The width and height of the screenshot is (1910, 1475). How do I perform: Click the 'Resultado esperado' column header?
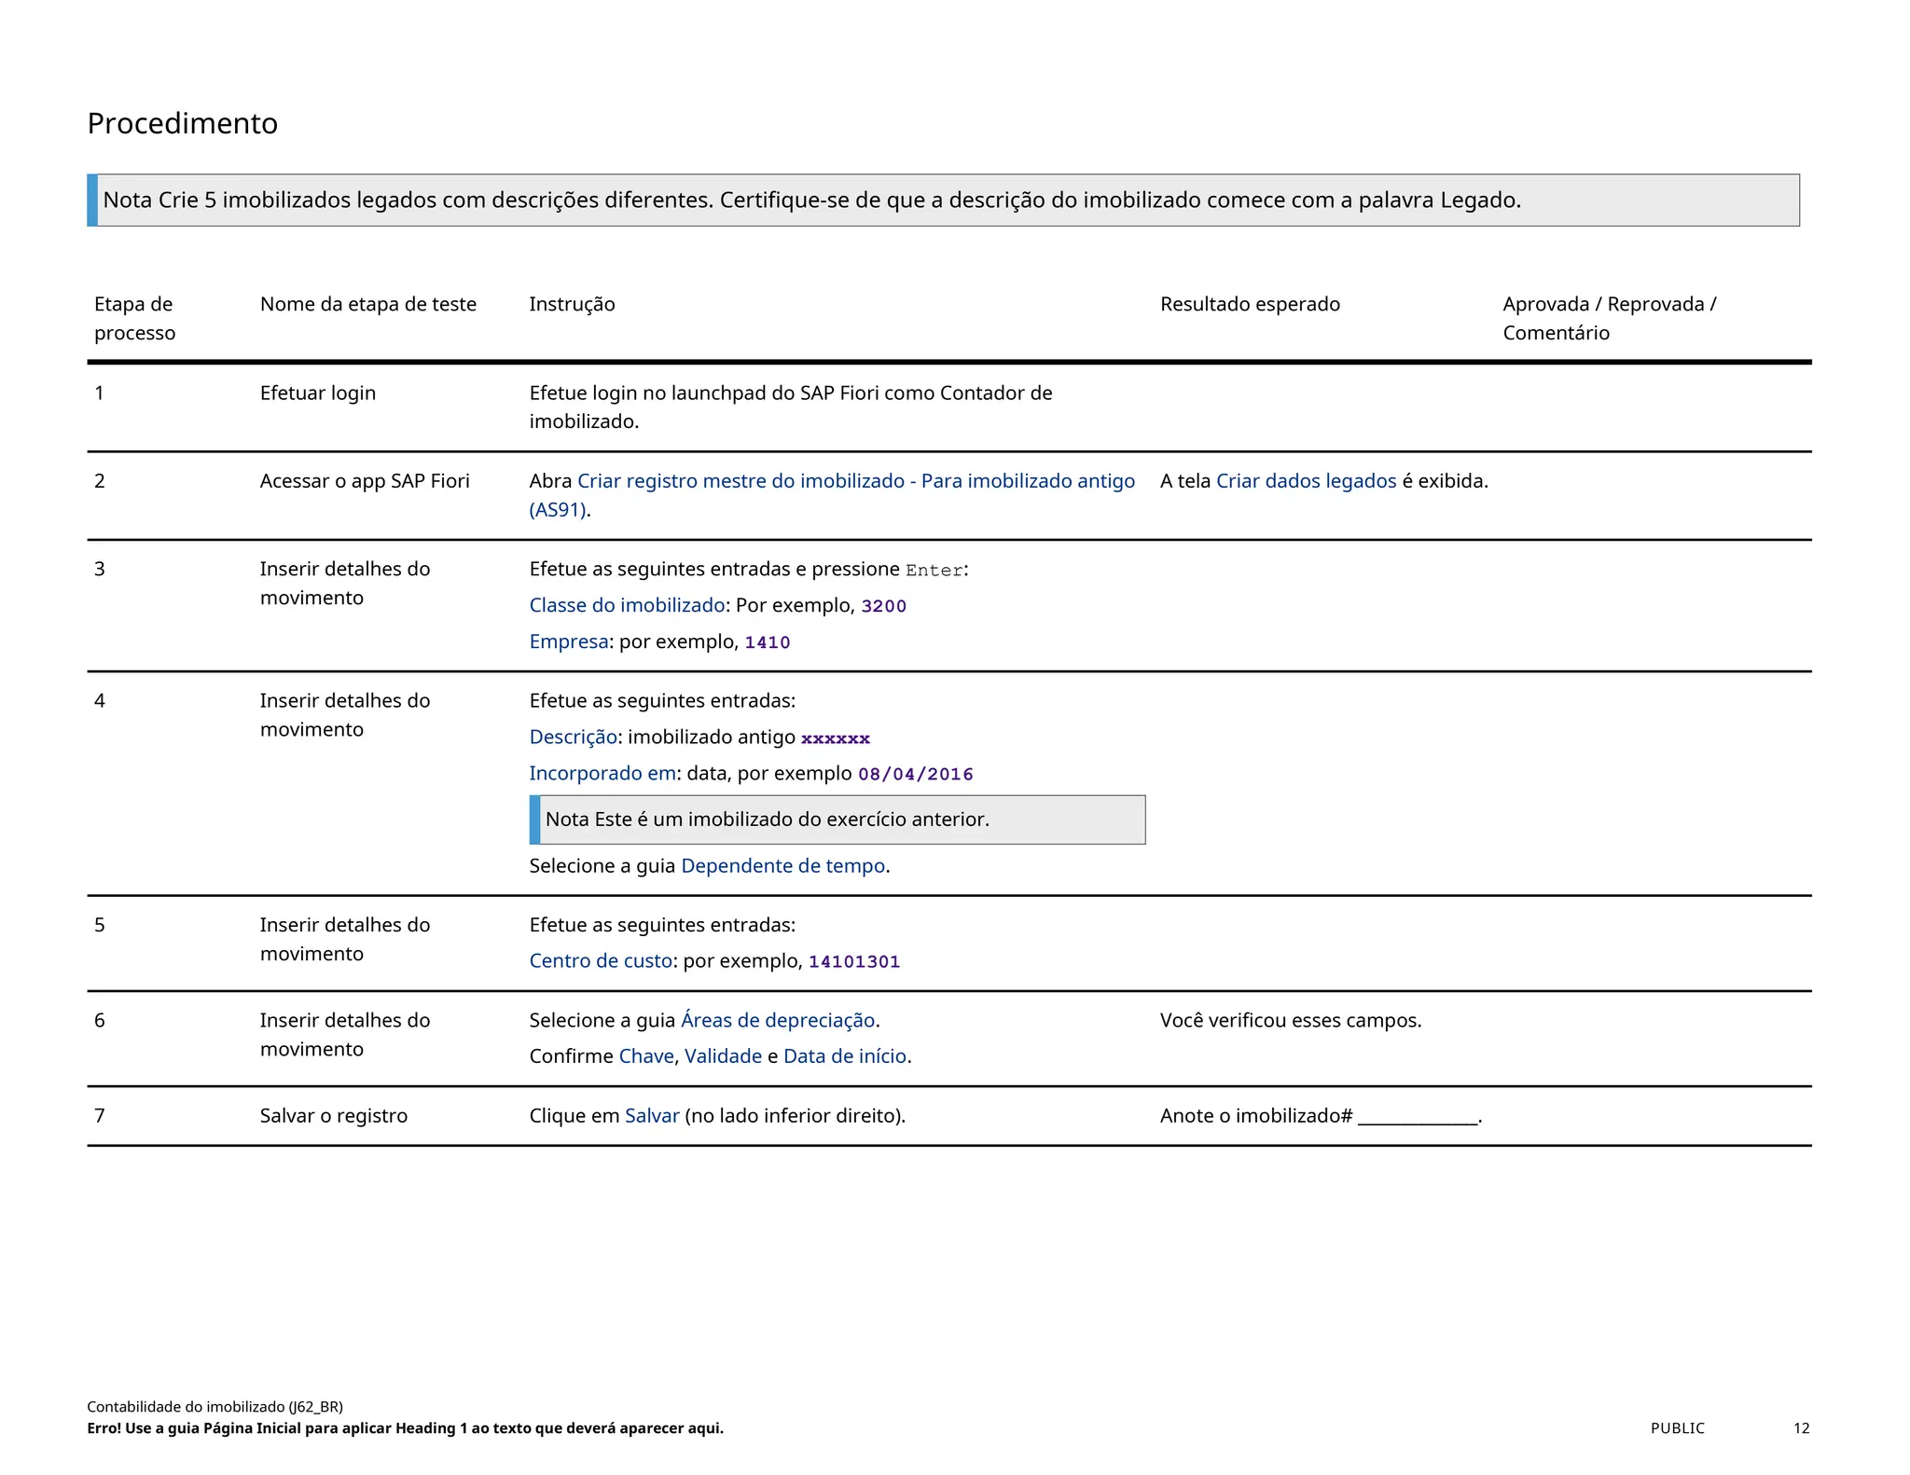click(x=1249, y=304)
